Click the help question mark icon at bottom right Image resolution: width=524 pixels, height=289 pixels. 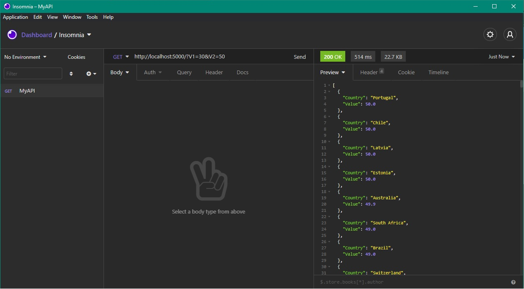click(513, 281)
